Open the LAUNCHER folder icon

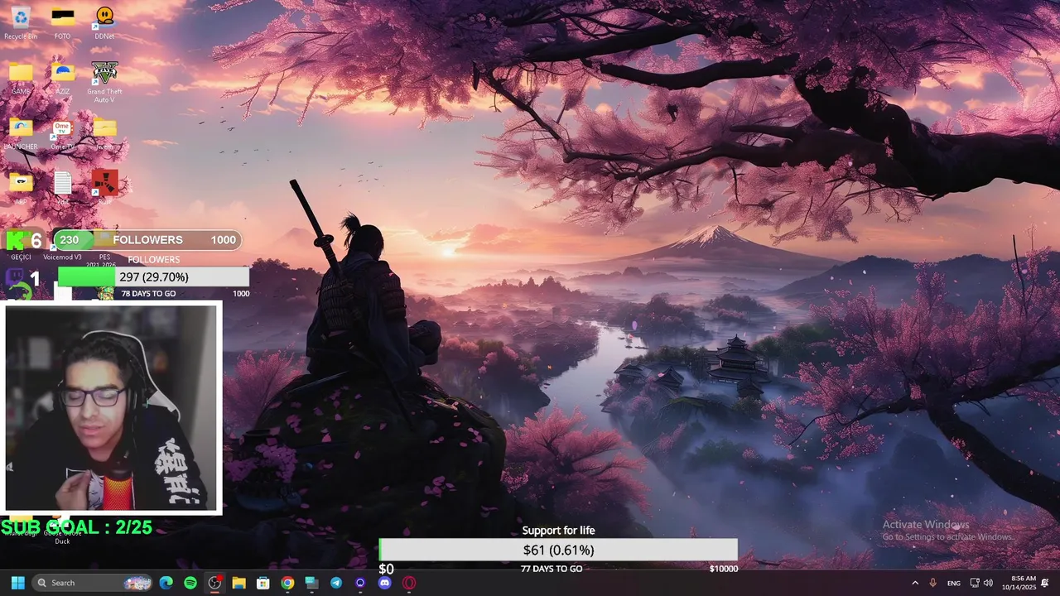click(21, 133)
